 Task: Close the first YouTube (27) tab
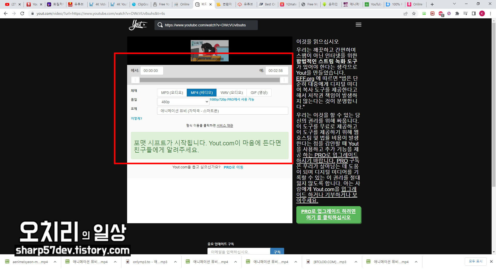point(20,4)
